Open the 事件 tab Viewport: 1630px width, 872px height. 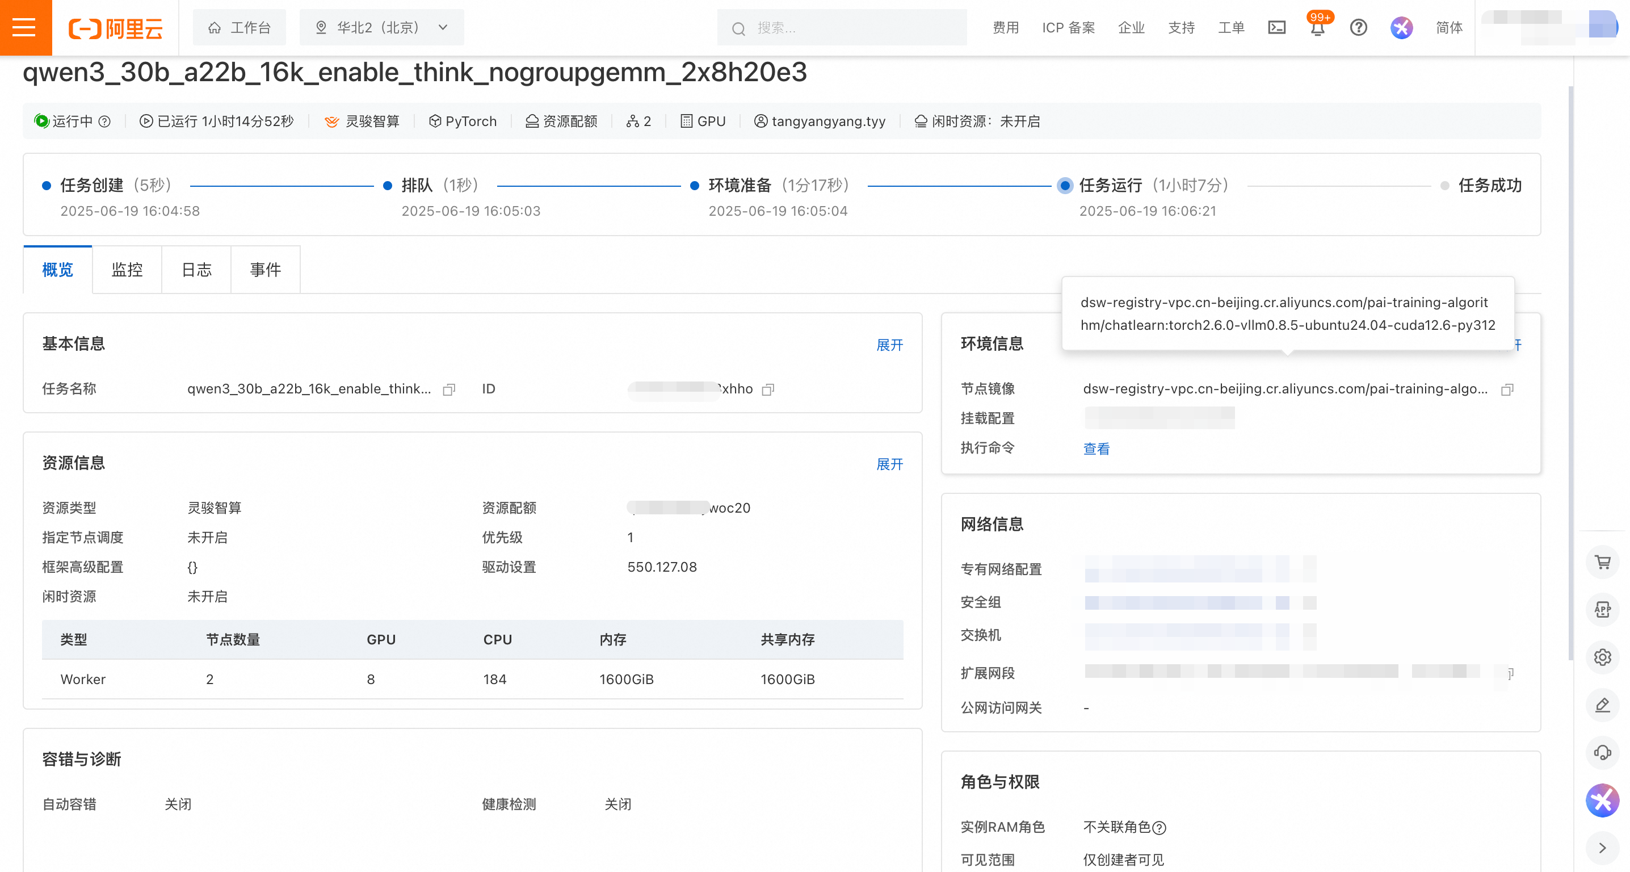click(x=265, y=270)
